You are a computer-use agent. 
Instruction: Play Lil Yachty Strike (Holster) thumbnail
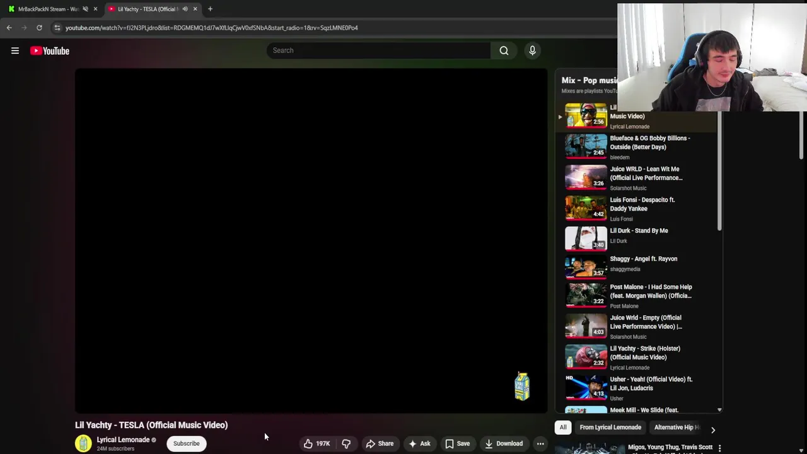point(586,357)
